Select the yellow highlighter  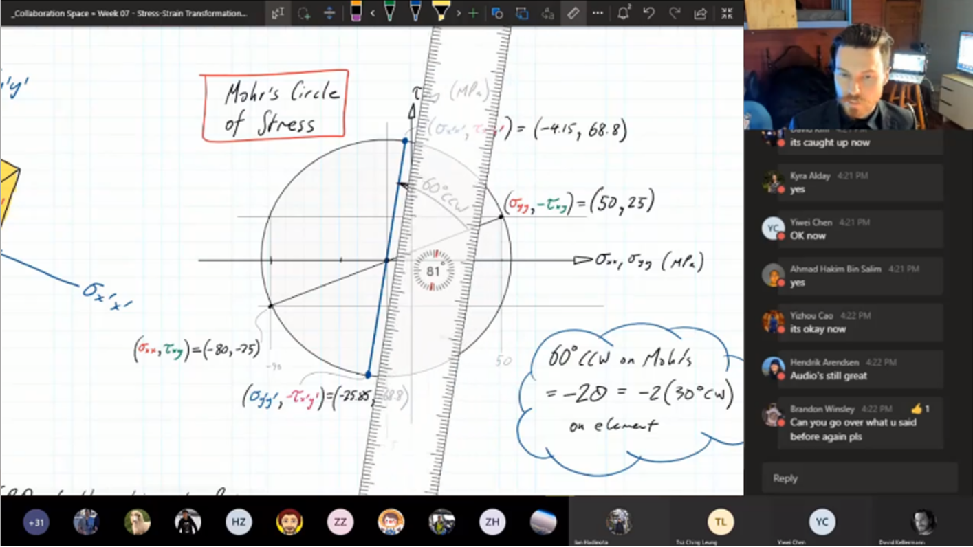pos(441,12)
